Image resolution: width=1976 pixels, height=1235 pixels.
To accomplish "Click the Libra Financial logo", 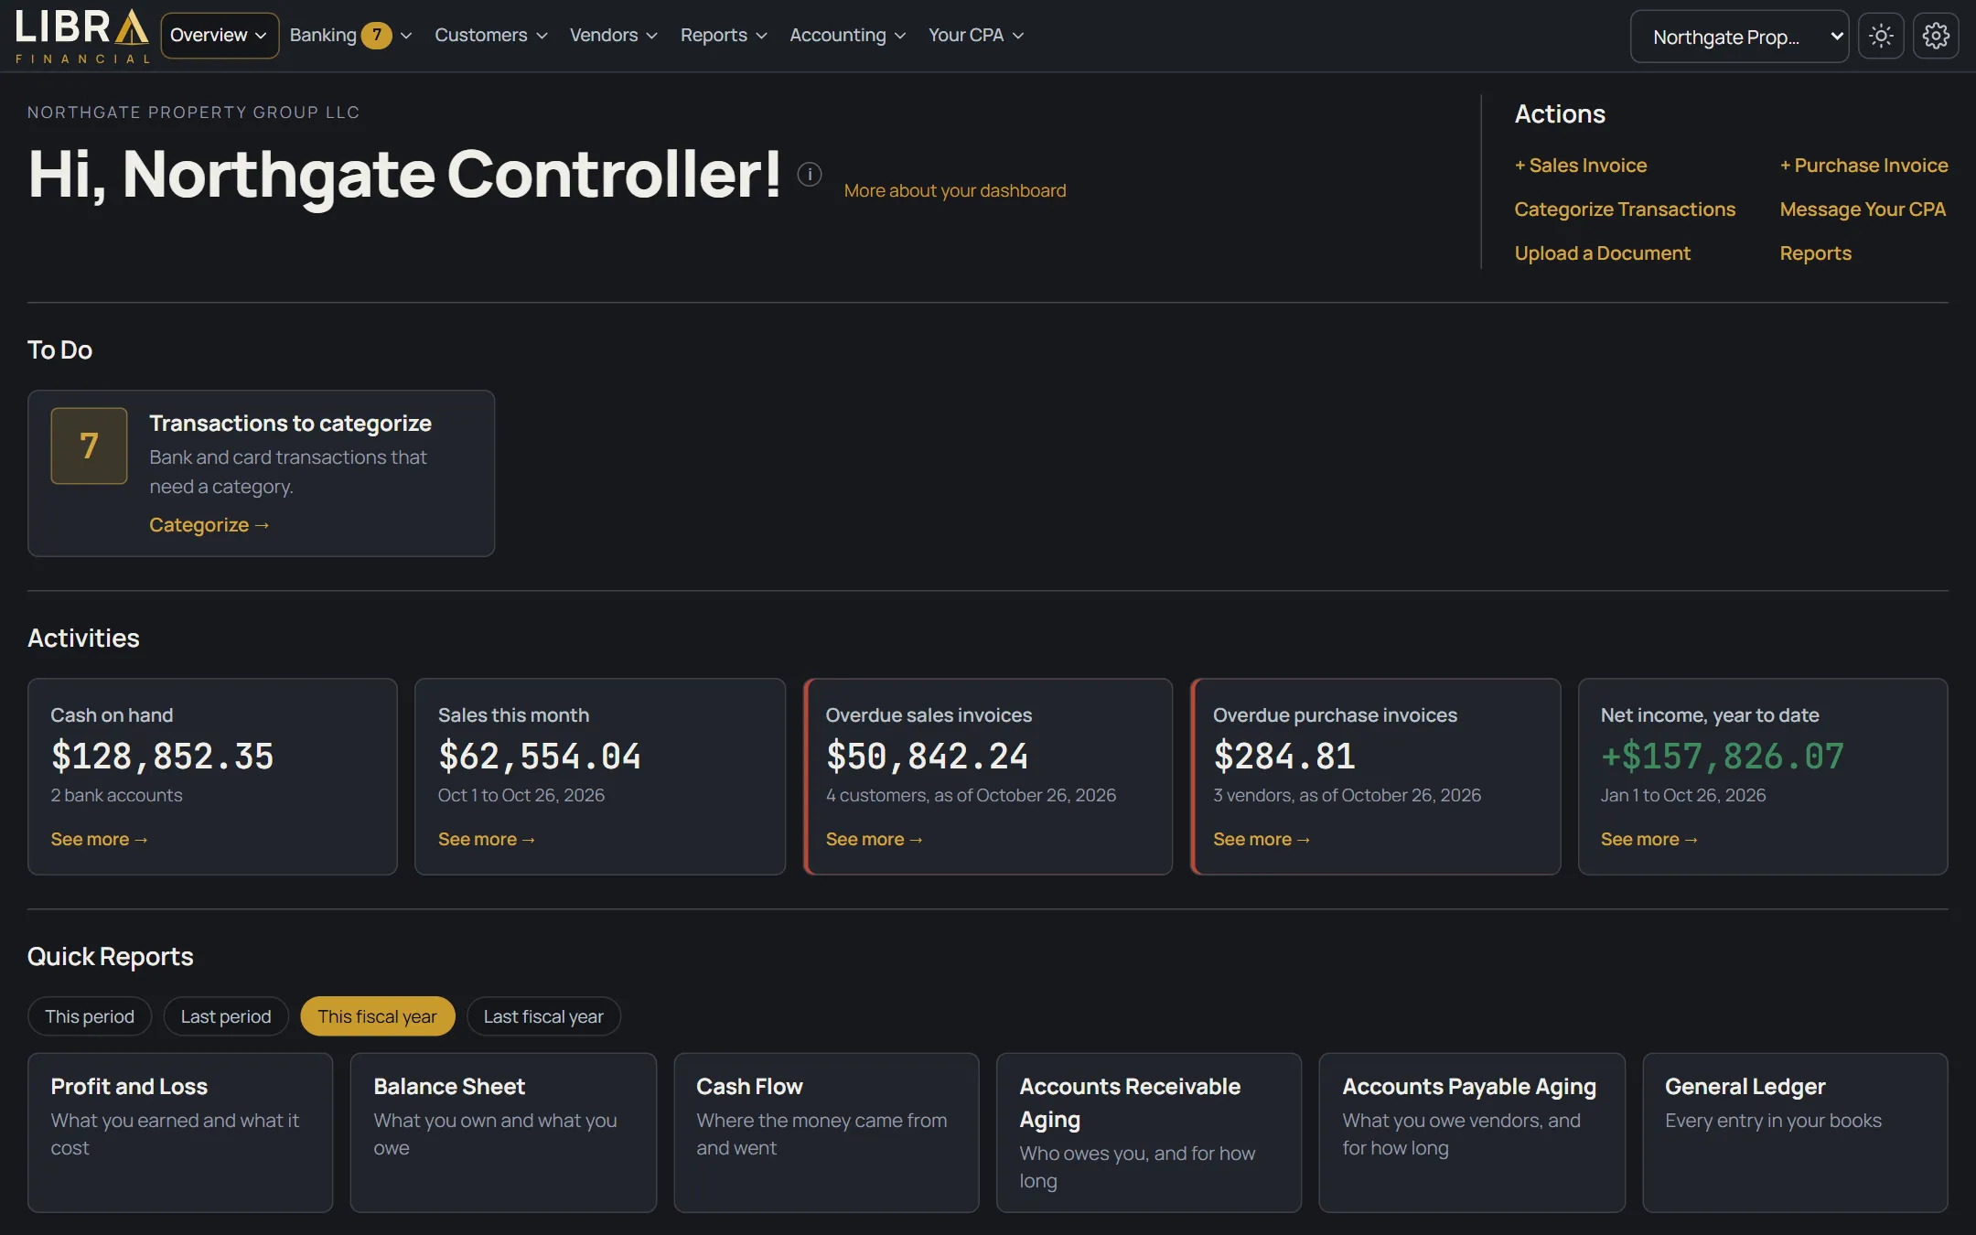I will coord(81,36).
